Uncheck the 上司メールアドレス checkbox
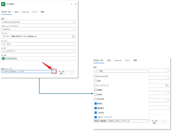 tap(96, 117)
